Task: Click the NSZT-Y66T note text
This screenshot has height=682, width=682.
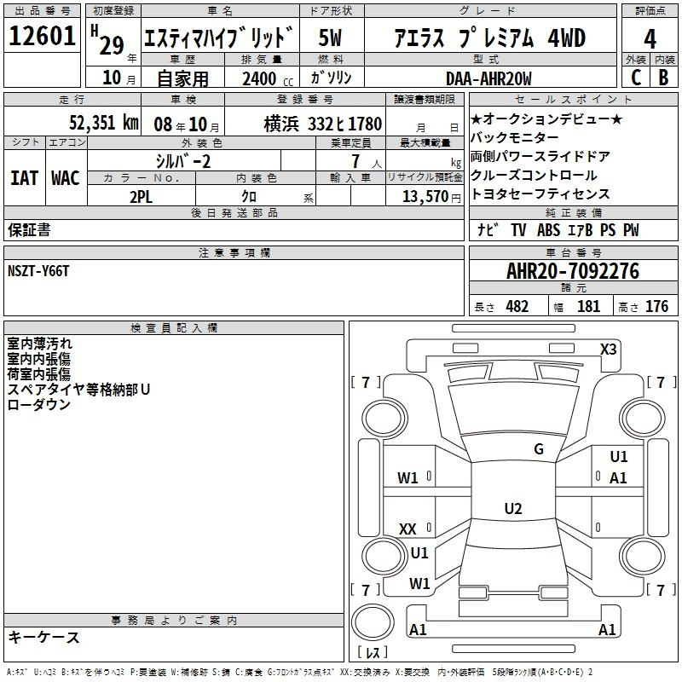Action: click(40, 271)
